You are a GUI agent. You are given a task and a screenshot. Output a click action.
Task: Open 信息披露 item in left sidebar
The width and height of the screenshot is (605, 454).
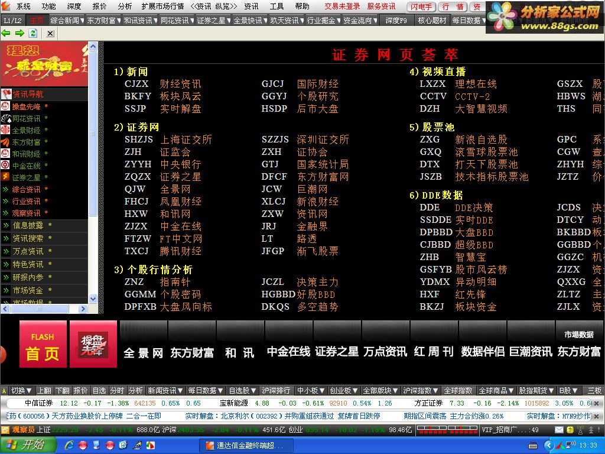coord(28,225)
